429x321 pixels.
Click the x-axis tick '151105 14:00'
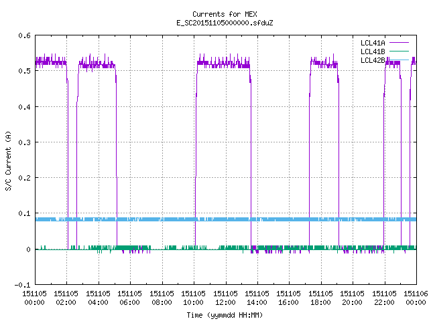click(257, 298)
